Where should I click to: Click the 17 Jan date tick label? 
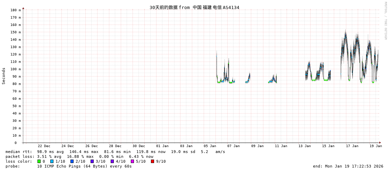[x=352, y=146]
